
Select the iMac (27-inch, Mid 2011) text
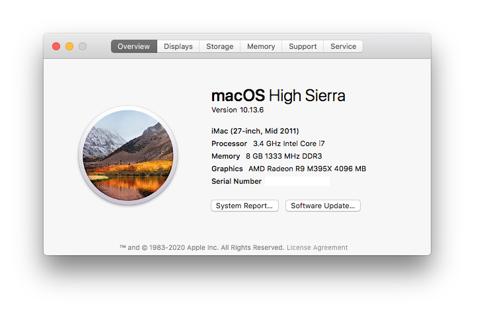(x=255, y=131)
